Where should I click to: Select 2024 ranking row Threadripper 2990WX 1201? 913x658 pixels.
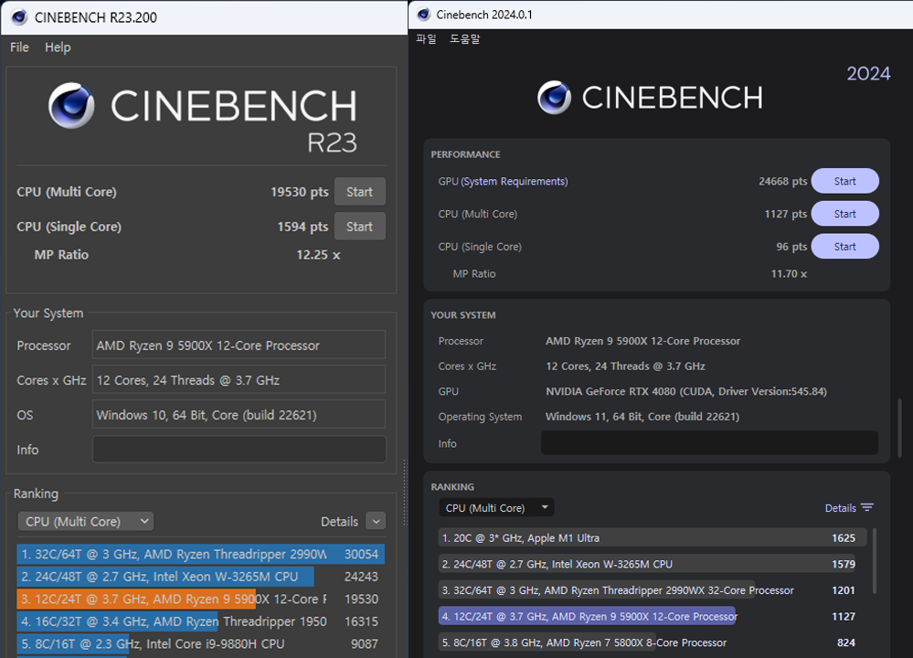click(x=653, y=589)
